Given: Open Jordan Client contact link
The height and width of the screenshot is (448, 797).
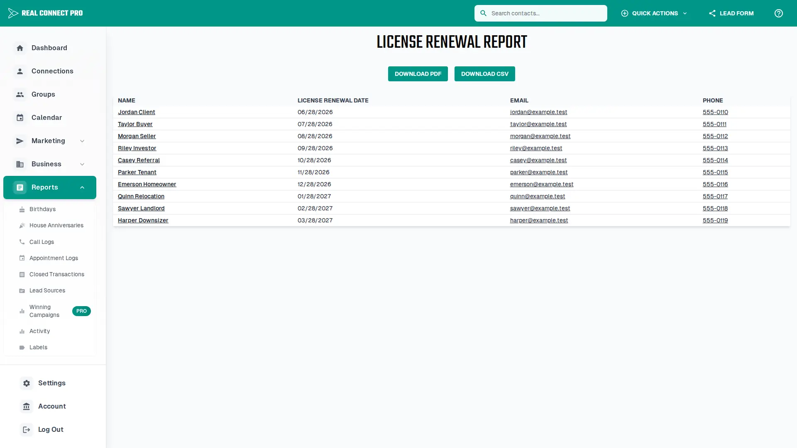Looking at the screenshot, I should (x=136, y=112).
